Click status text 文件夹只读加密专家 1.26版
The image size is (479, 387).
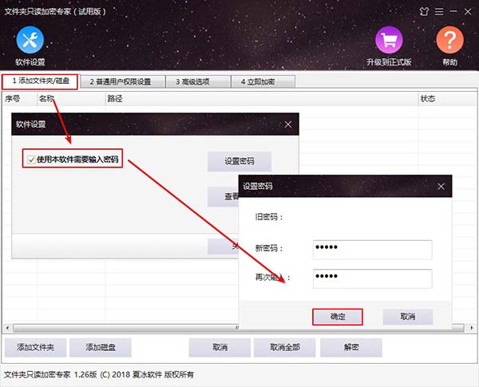point(50,375)
